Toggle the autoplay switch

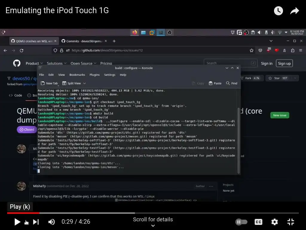(x=241, y=222)
